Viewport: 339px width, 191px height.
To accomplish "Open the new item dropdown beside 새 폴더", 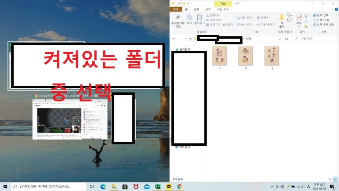I will pyautogui.click(x=289, y=16).
